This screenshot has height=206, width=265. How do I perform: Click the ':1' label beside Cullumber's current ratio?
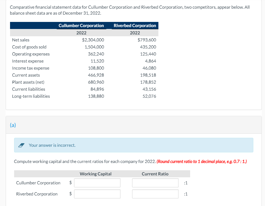pos(185,183)
